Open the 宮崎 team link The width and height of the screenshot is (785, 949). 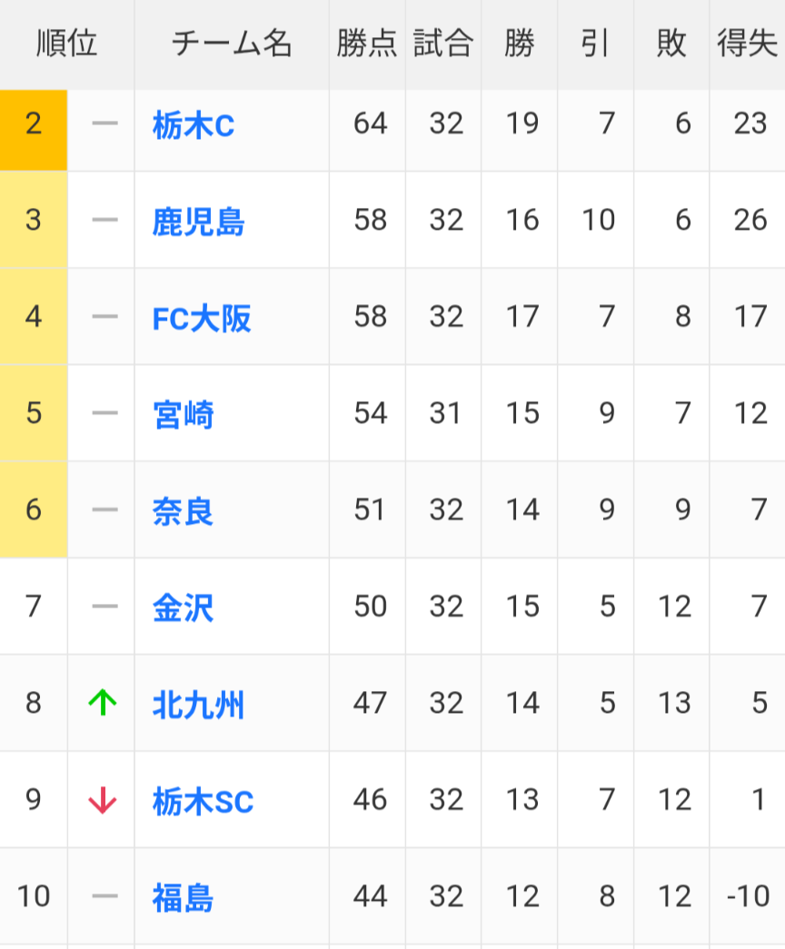184,415
